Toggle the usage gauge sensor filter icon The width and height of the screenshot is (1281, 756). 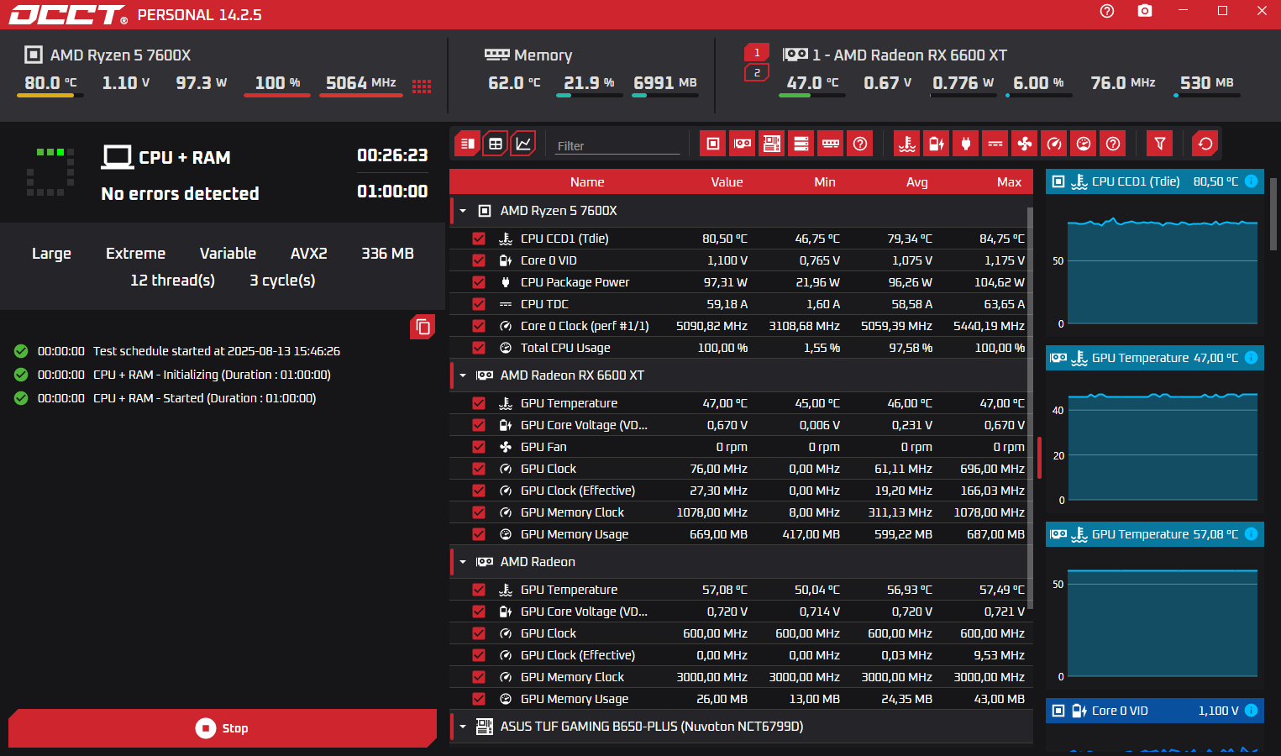[x=1084, y=144]
